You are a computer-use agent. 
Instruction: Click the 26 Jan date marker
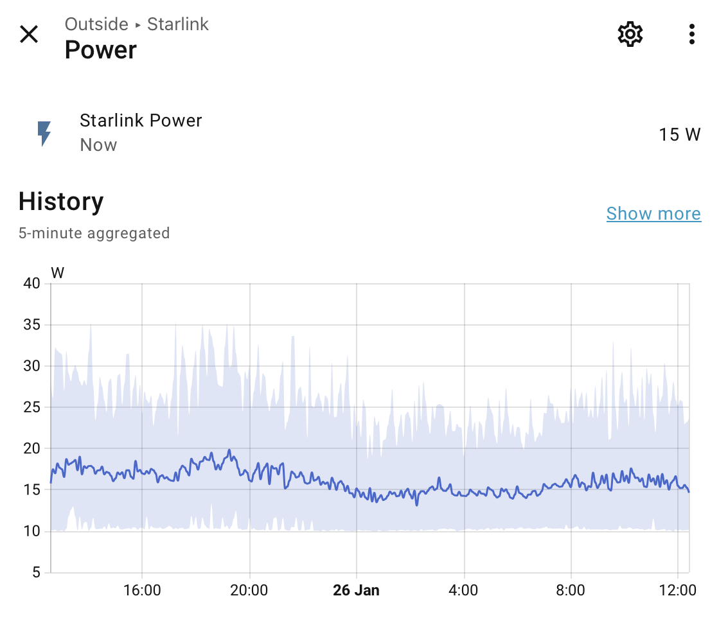click(x=356, y=590)
